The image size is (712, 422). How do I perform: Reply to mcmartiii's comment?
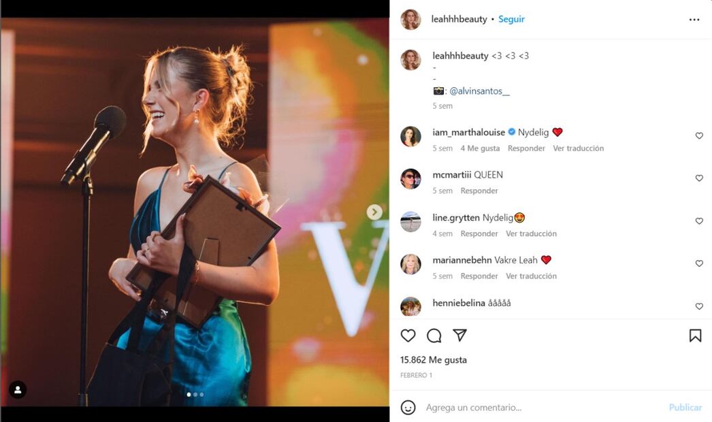(479, 191)
